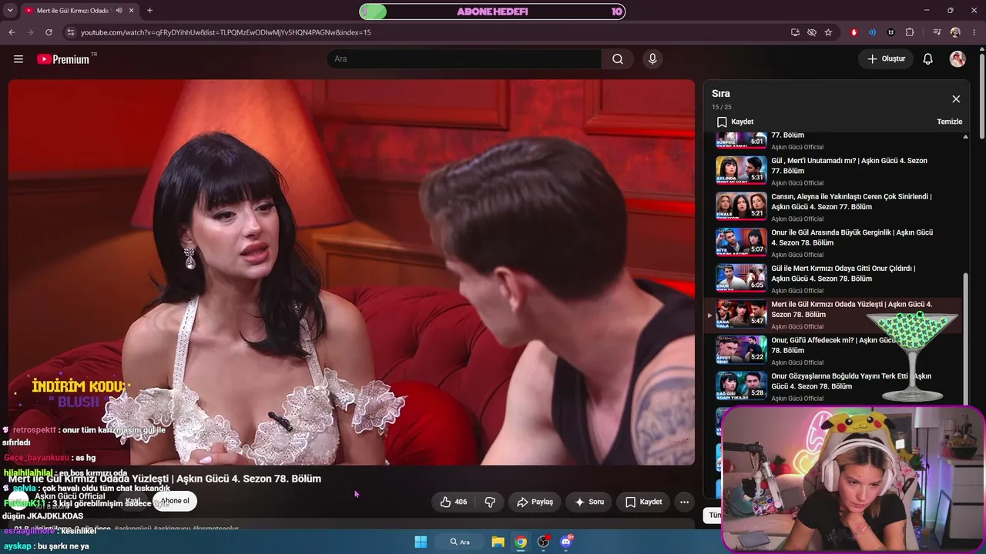The image size is (986, 554).
Task: Open the Chrome profile avatar
Action: 955,32
